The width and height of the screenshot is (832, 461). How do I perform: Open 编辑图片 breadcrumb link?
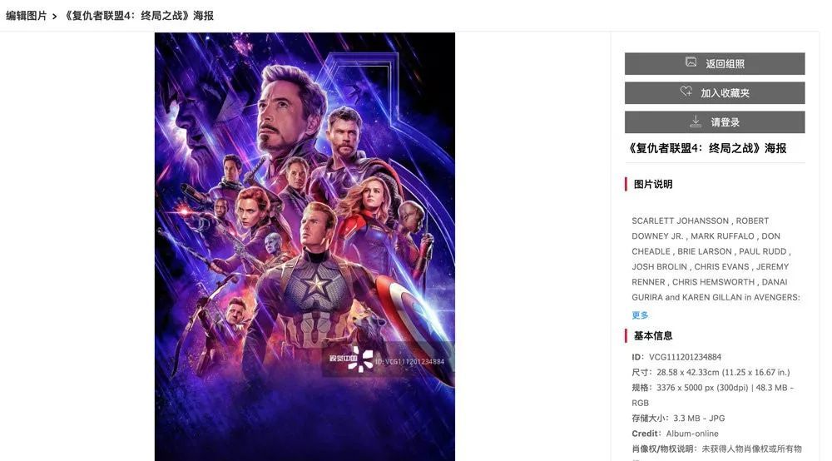(x=27, y=16)
